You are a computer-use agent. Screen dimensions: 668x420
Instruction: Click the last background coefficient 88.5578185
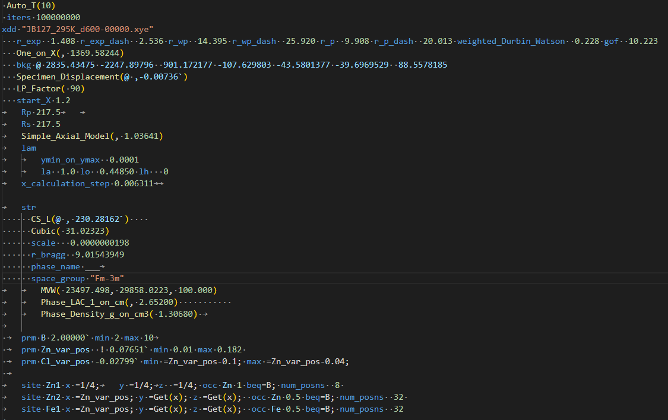423,65
